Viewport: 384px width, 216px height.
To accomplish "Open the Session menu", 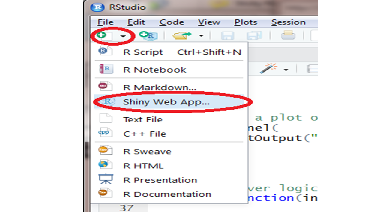I will [288, 22].
